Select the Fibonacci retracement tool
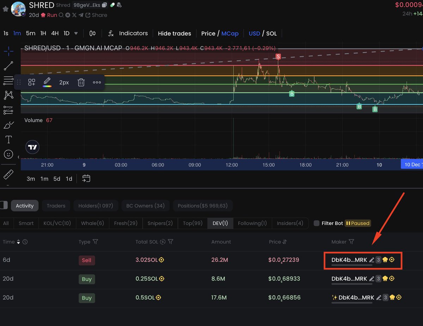The height and width of the screenshot is (326, 423). pos(8,81)
